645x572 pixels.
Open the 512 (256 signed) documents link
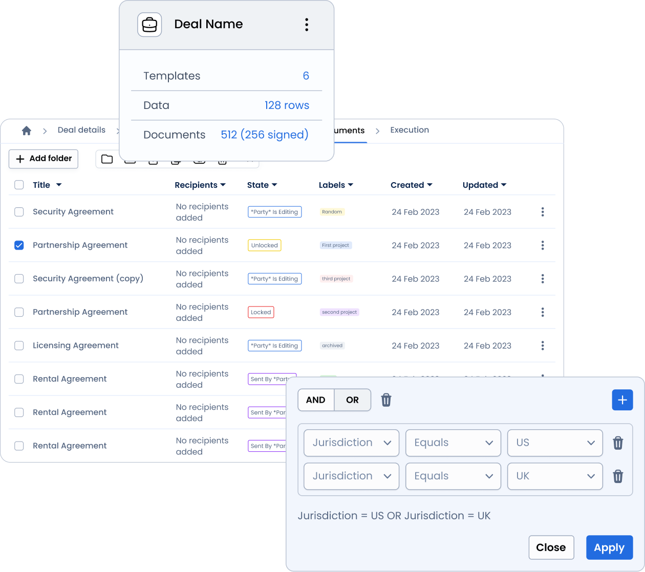pyautogui.click(x=265, y=135)
